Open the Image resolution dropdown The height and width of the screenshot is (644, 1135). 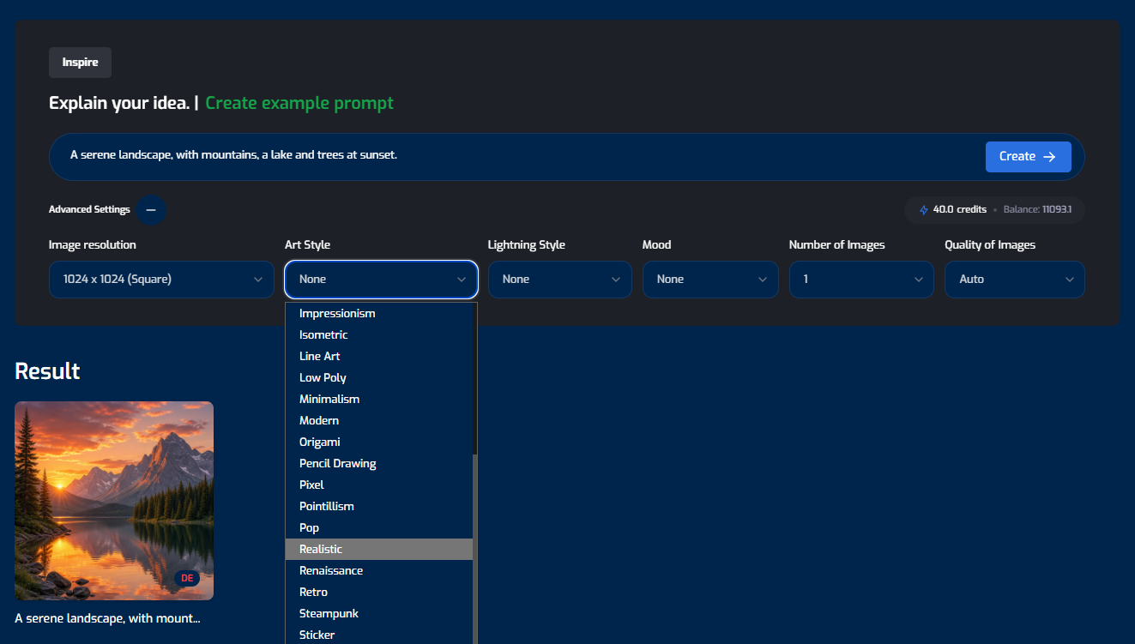tap(161, 280)
